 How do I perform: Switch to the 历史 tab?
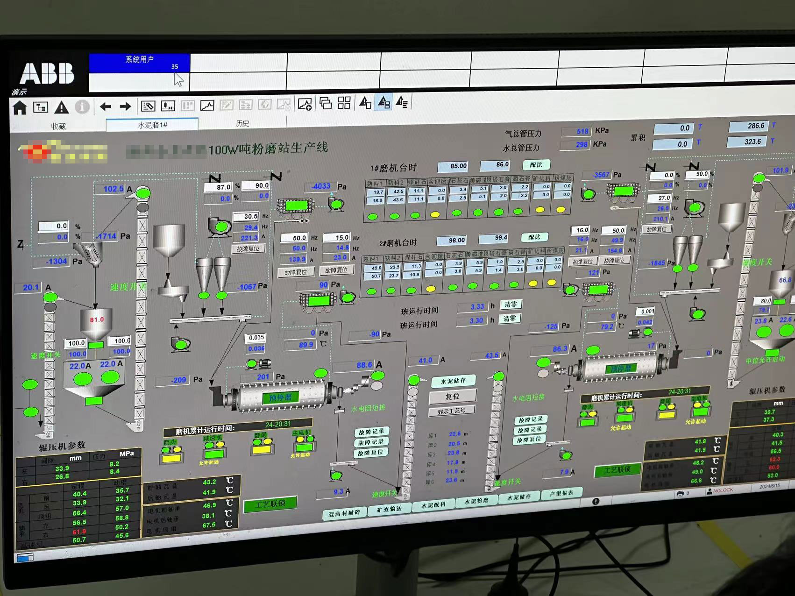(x=242, y=123)
